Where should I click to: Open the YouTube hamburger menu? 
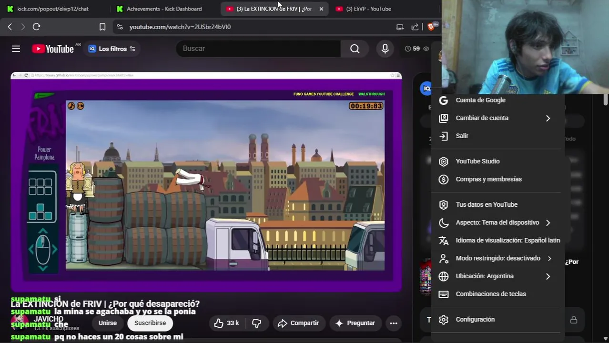(x=16, y=49)
